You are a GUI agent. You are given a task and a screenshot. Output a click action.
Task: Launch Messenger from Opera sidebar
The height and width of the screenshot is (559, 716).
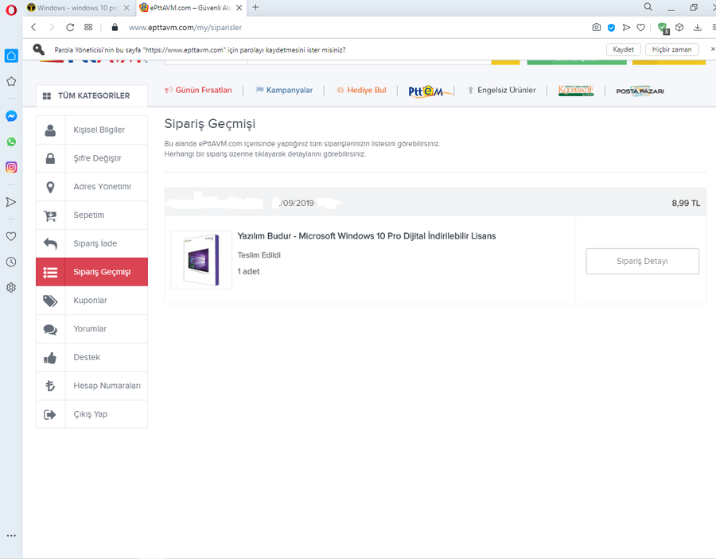click(x=11, y=116)
